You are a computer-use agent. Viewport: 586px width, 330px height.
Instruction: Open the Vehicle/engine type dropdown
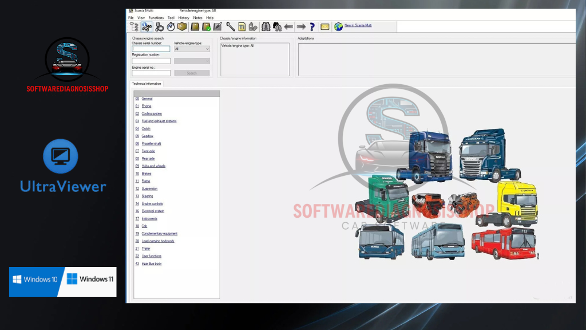[207, 49]
